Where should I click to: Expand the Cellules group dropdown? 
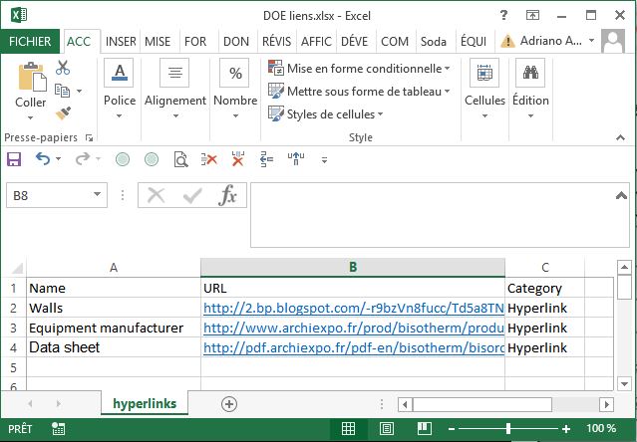coord(484,115)
